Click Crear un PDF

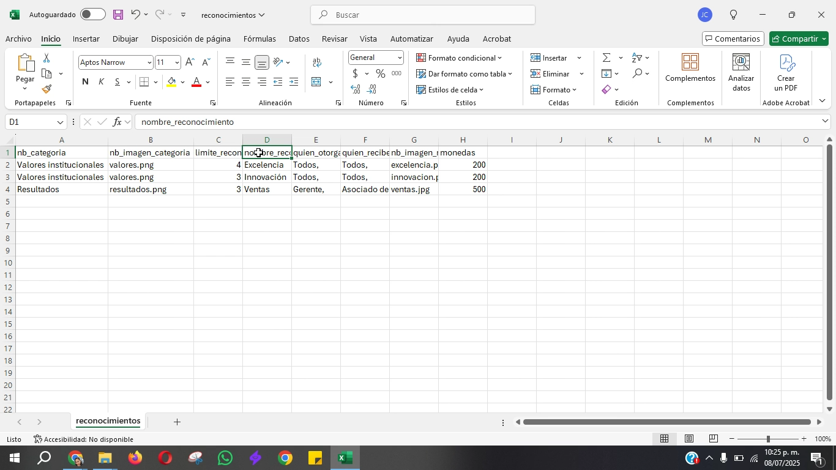coord(786,72)
